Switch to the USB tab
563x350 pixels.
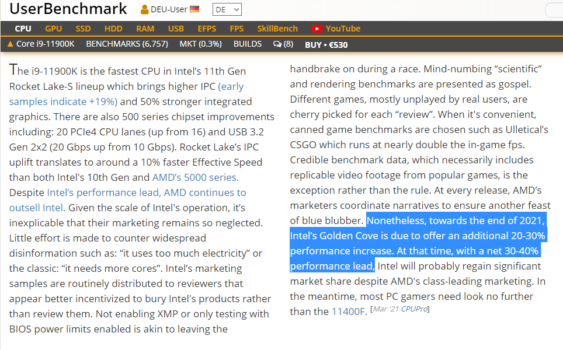click(x=176, y=29)
